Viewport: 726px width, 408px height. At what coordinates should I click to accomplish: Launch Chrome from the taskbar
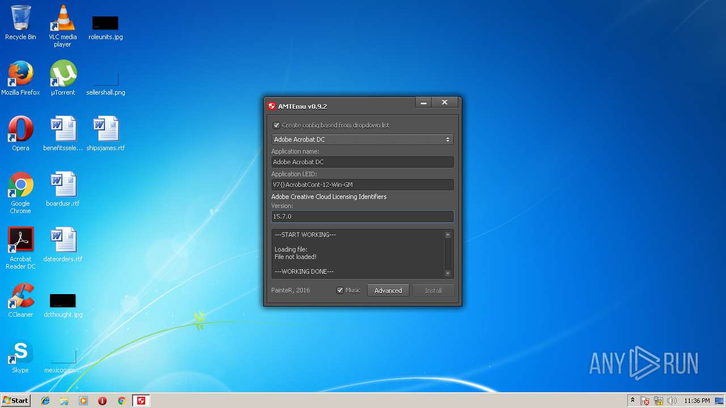pos(121,401)
